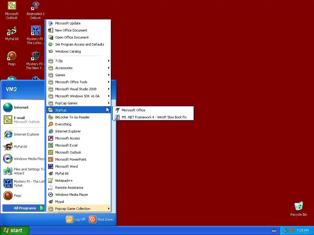Image resolution: width=314 pixels, height=235 pixels.
Task: Open Mystery PI Lottery Ticket in Start menu
Action: pos(23,183)
